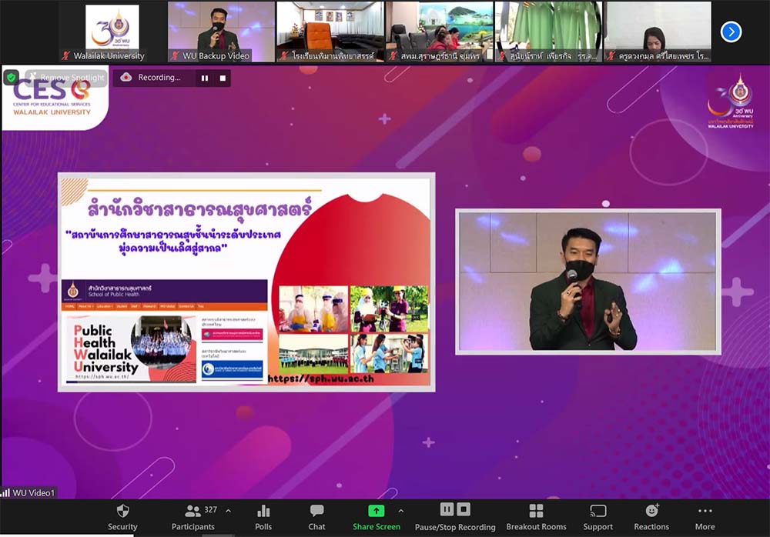Click the green encryption shield icon
Viewport: 770px width, 537px height.
12,78
